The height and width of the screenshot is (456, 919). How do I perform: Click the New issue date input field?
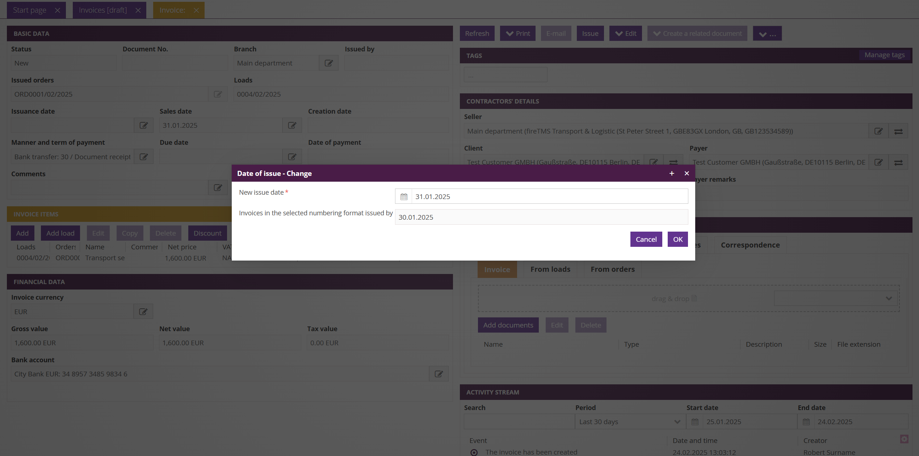point(549,197)
